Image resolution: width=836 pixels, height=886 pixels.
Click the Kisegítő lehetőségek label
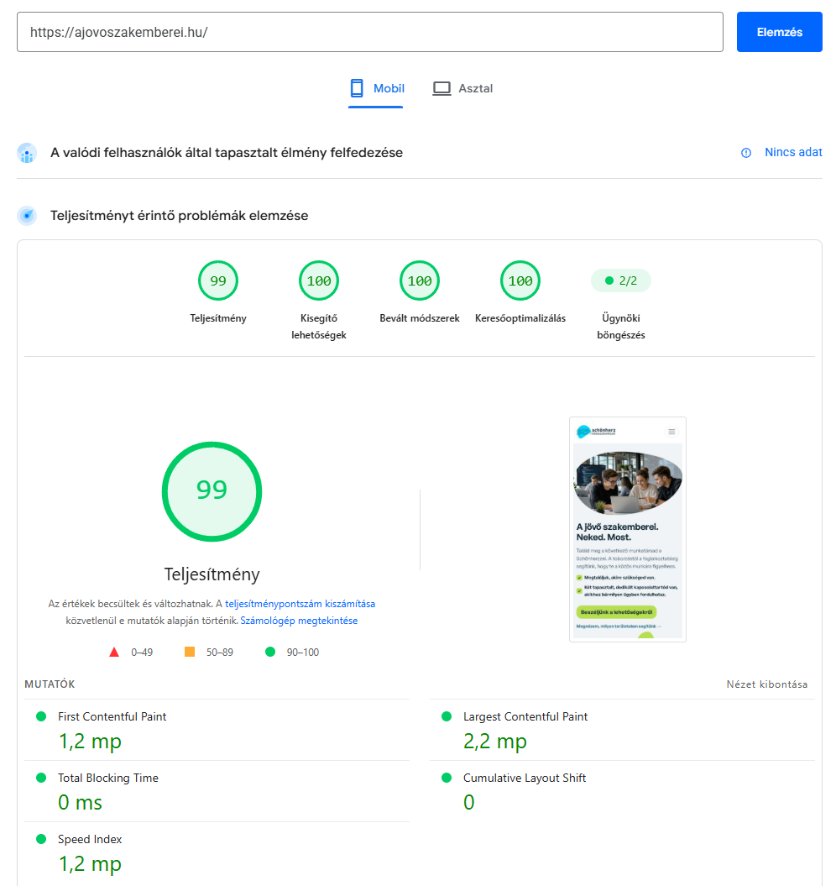coord(319,327)
